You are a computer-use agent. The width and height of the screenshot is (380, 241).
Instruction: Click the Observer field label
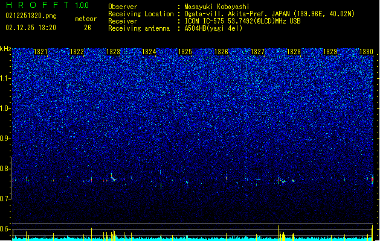tap(123, 7)
